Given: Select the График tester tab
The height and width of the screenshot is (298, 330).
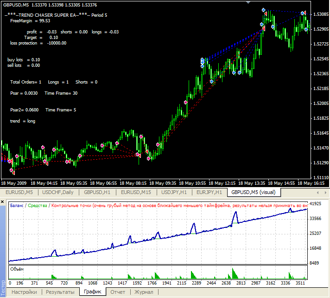Looking at the screenshot, I should [x=92, y=292].
